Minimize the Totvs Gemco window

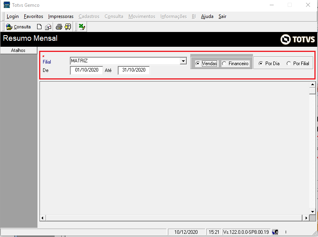[x=272, y=5]
